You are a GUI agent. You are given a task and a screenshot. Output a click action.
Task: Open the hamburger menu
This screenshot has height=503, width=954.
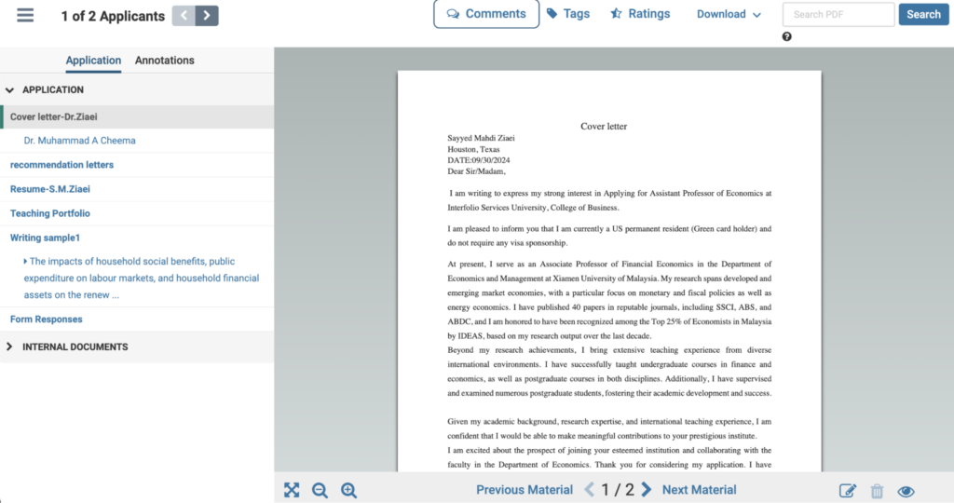25,15
